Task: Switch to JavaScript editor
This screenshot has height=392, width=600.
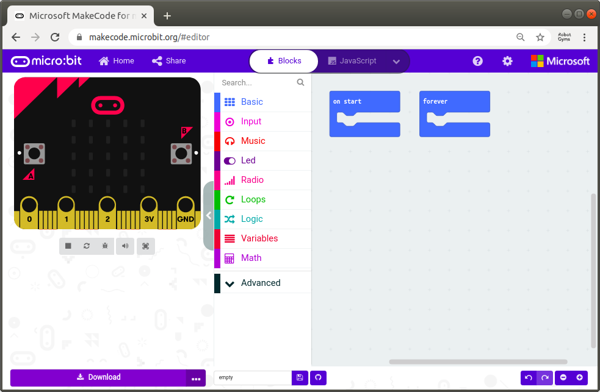Action: (352, 61)
